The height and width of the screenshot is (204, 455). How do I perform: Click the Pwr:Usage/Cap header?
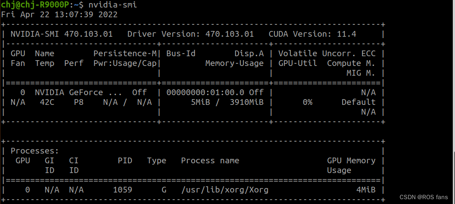point(125,63)
